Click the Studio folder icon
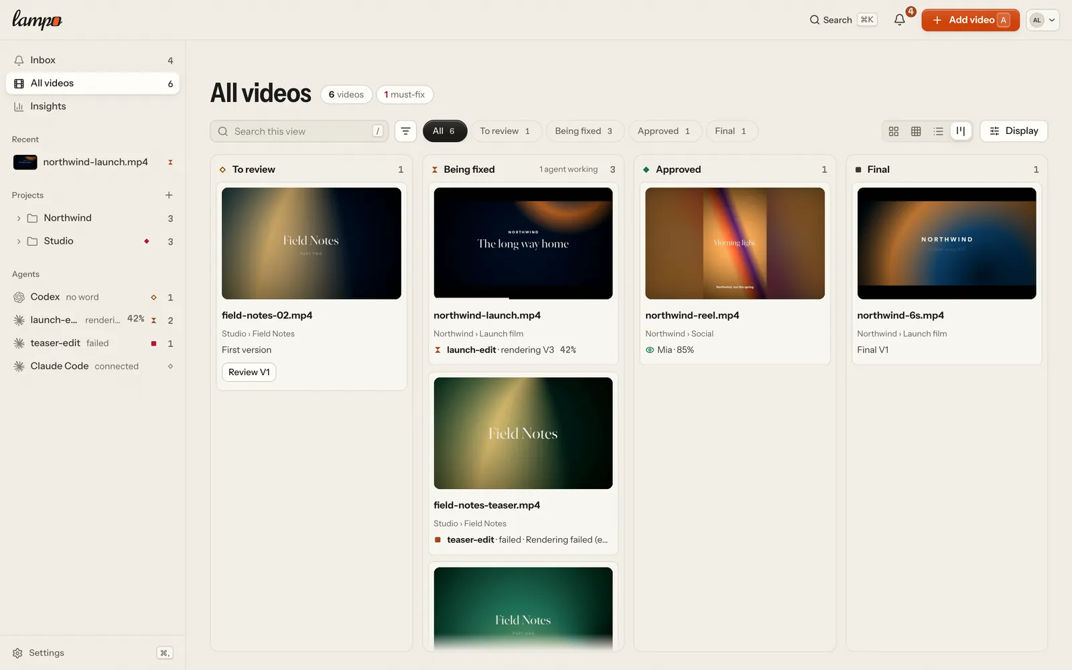Image resolution: width=1072 pixels, height=670 pixels. tap(32, 241)
